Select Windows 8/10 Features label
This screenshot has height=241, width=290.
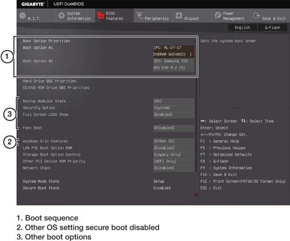(45, 141)
